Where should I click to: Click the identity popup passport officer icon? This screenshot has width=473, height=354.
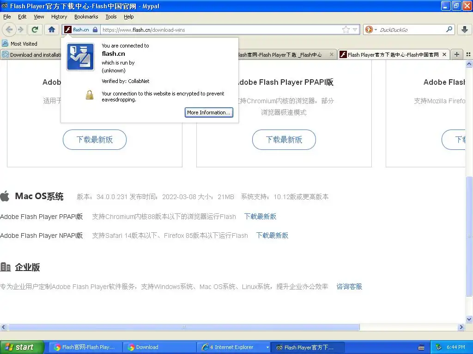80,57
